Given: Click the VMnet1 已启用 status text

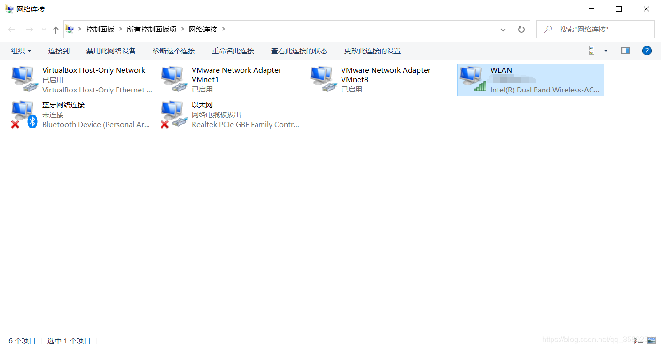Looking at the screenshot, I should (x=202, y=90).
